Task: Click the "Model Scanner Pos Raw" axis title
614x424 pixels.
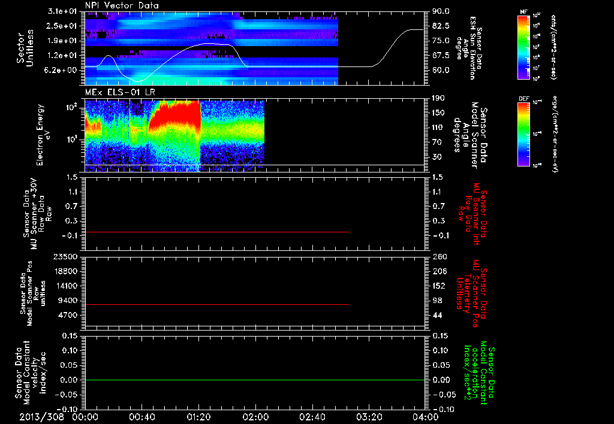Action: (34, 293)
